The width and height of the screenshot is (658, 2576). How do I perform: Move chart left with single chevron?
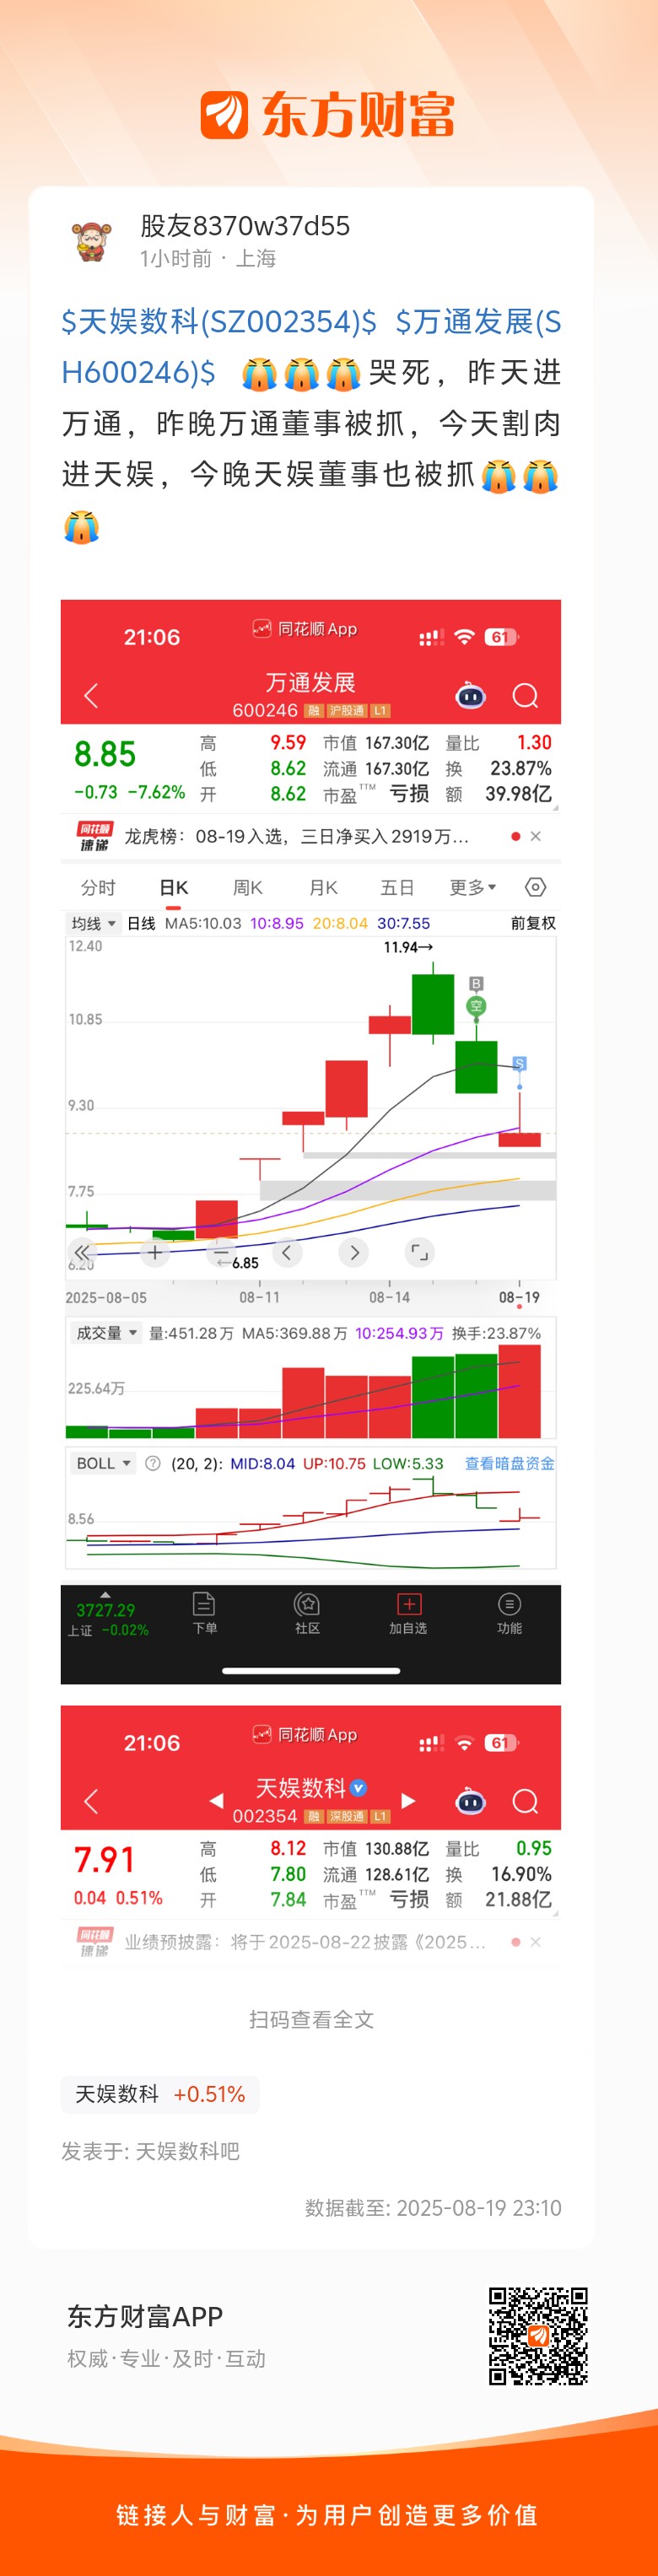click(x=287, y=1252)
